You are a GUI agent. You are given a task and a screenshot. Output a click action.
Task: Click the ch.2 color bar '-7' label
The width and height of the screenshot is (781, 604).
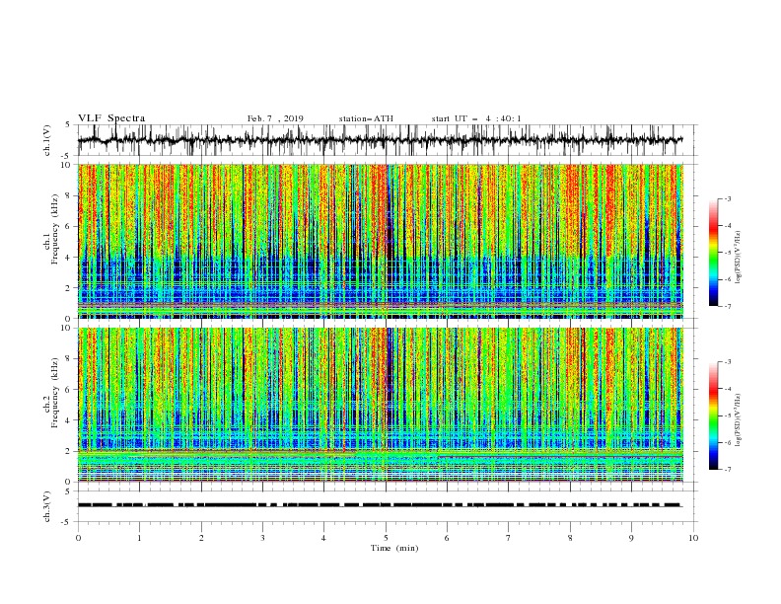728,469
